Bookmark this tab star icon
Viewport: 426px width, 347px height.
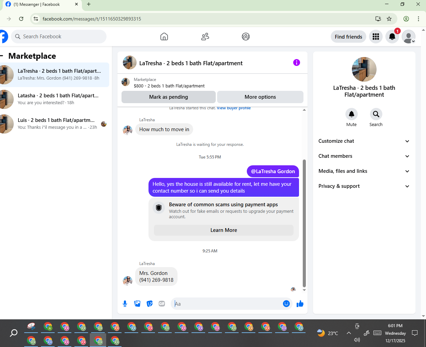tap(389, 19)
